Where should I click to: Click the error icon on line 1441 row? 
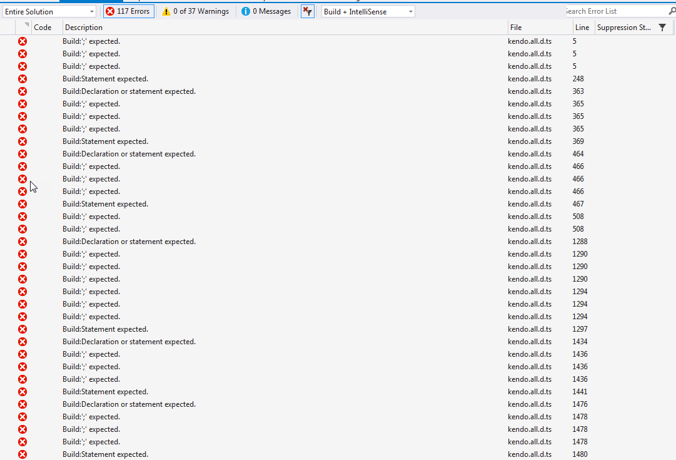(23, 392)
